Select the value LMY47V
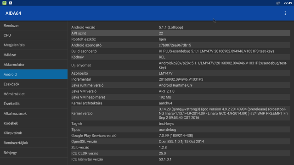The width and height of the screenshot is (294, 165). [x=165, y=73]
